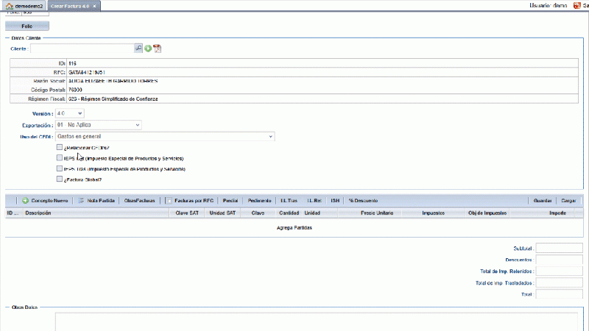Click the Folio button
589x331 pixels.
pyautogui.click(x=27, y=26)
